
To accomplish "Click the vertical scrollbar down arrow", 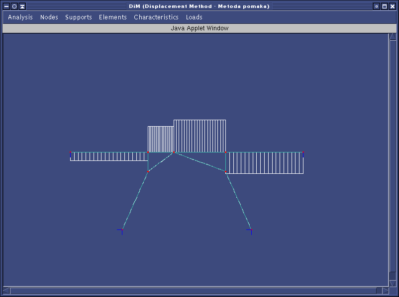I will (393, 283).
